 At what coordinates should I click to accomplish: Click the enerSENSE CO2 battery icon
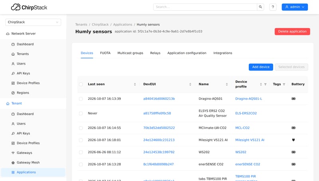click(293, 164)
